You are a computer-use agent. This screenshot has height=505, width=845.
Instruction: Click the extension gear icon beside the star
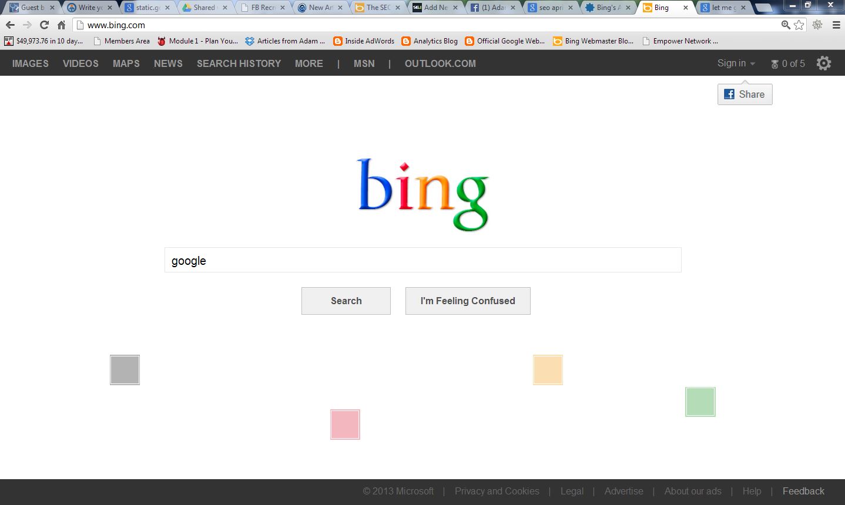[817, 25]
